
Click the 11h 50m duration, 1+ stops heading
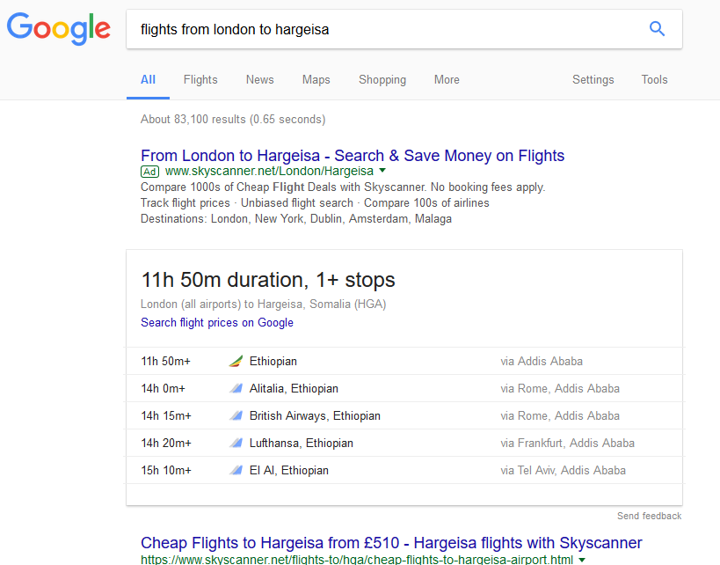tap(268, 280)
